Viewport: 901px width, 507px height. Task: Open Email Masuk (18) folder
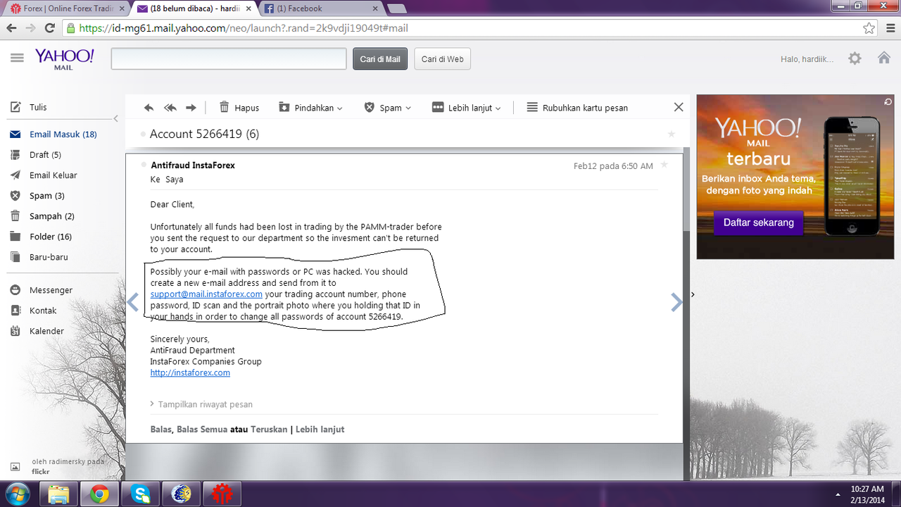(x=53, y=134)
